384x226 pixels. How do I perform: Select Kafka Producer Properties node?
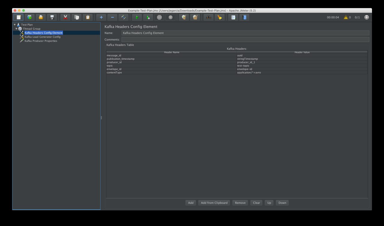coord(41,41)
